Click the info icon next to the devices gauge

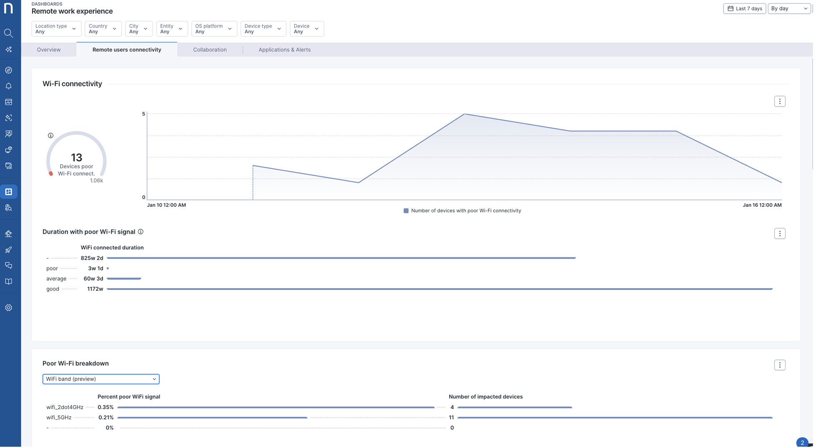tap(51, 136)
